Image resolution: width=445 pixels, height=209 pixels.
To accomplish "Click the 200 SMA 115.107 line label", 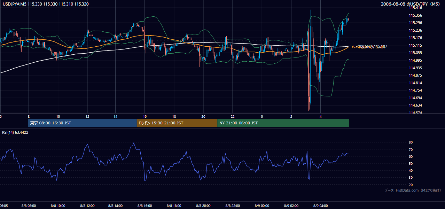I will [x=373, y=46].
